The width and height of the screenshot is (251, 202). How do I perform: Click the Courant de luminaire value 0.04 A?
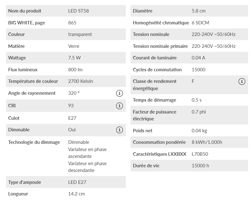[x=199, y=58]
